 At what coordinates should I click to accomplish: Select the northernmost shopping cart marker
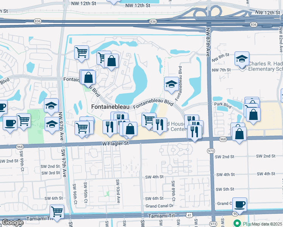tap(81, 52)
